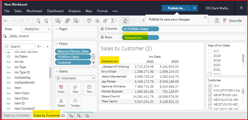Click the New Worksheet tab icon
248x120 pixels.
click(71, 116)
